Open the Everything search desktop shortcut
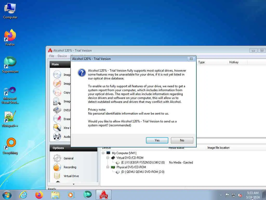 click(10, 146)
